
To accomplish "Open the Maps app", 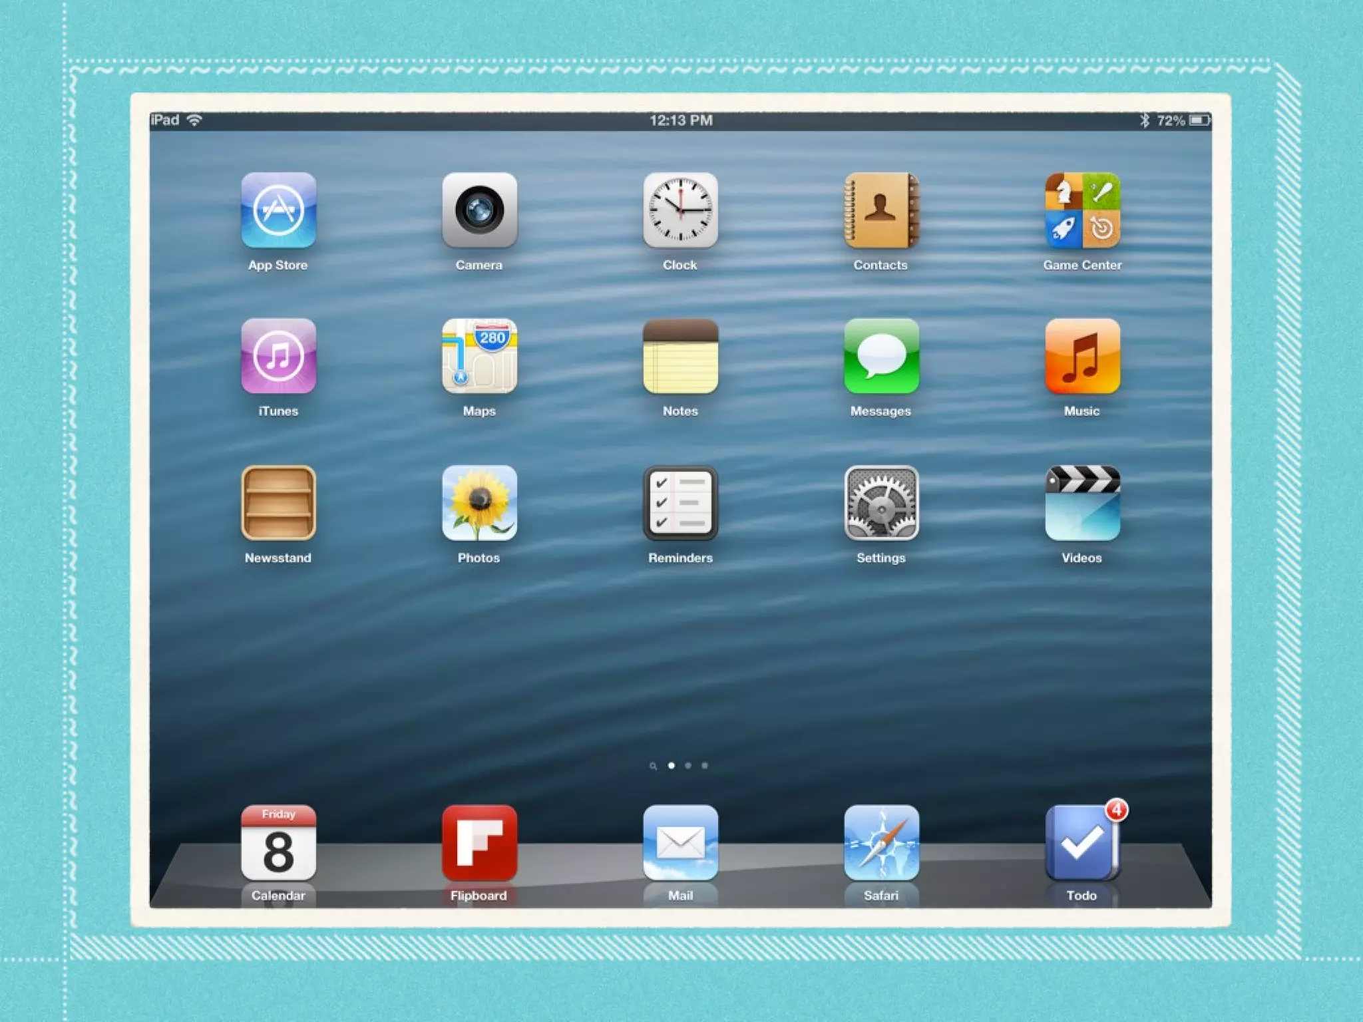I will click(479, 356).
